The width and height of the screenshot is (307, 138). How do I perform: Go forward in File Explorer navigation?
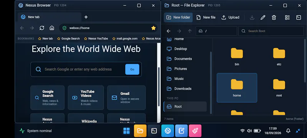[179, 31]
